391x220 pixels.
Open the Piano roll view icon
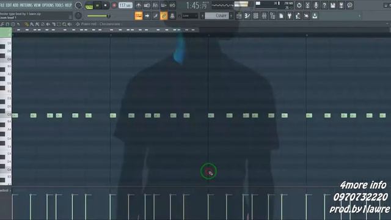[x=247, y=16]
